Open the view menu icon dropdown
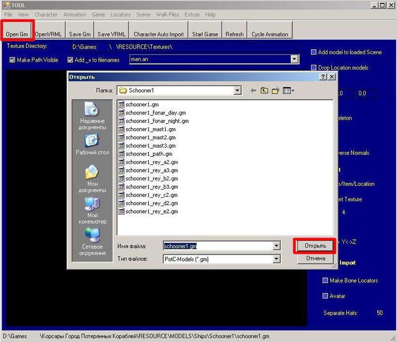 288,90
